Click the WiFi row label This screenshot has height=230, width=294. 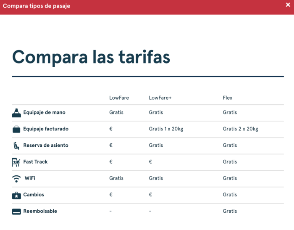pyautogui.click(x=30, y=178)
